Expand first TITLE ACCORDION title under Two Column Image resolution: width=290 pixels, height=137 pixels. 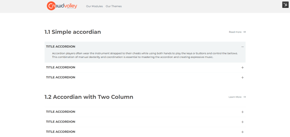tap(61, 112)
